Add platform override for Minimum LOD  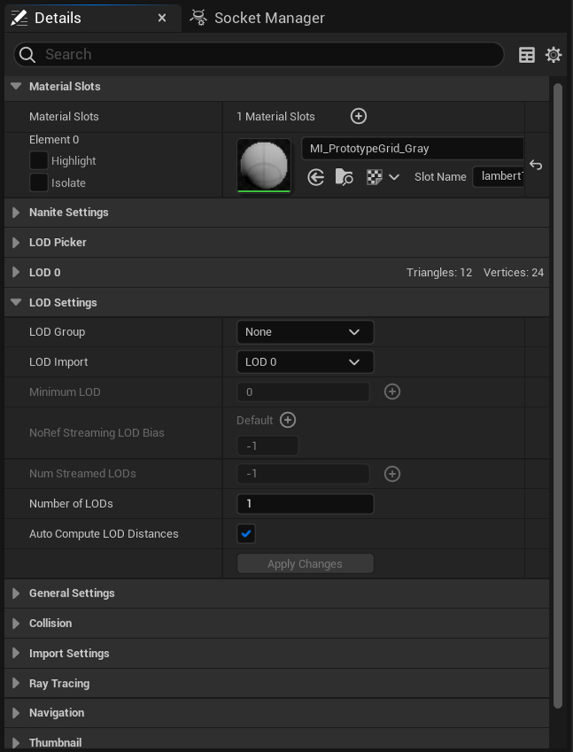(x=392, y=392)
